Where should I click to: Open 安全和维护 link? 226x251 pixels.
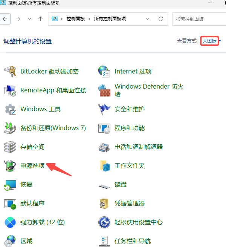pyautogui.click(x=130, y=109)
